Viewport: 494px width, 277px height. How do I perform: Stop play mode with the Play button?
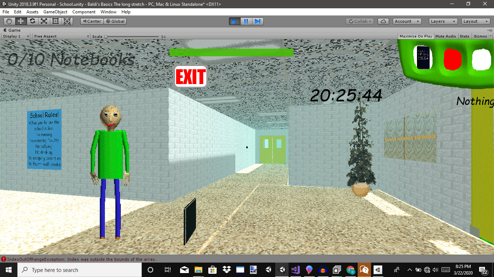(235, 21)
